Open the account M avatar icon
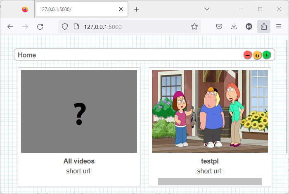This screenshot has width=289, height=194. pyautogui.click(x=249, y=26)
